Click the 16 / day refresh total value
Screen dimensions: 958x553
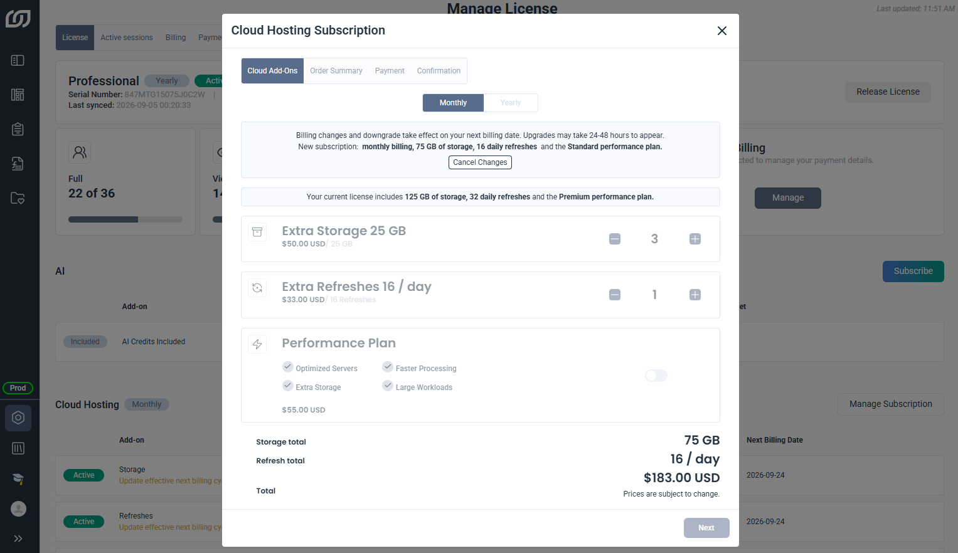[x=695, y=459]
